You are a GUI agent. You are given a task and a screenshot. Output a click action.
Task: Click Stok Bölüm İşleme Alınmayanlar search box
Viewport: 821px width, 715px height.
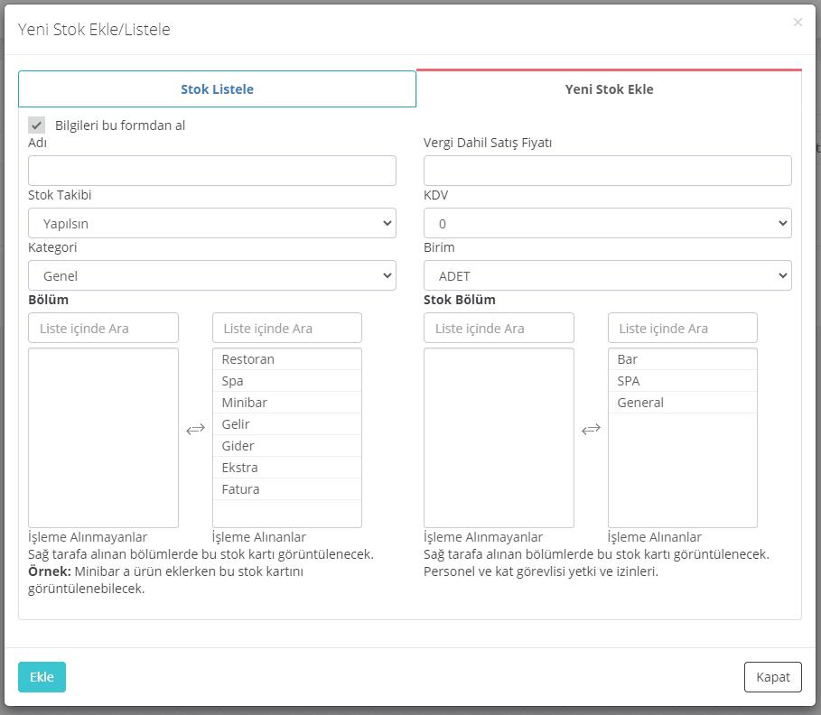499,329
